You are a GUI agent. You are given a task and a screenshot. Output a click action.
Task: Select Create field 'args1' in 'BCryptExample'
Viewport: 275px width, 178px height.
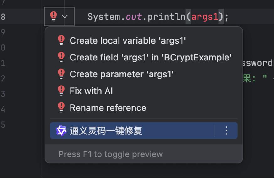(x=144, y=57)
